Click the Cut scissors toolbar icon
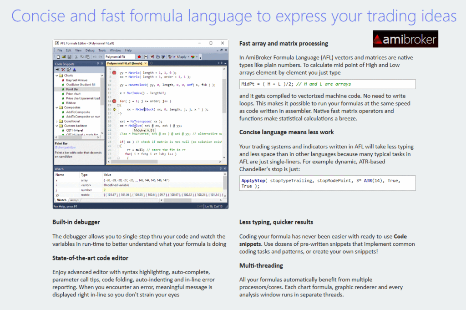 coord(76,57)
